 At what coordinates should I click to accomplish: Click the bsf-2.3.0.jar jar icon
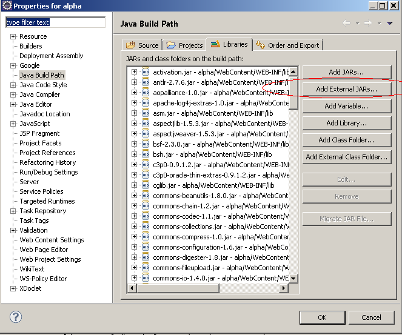[146, 144]
